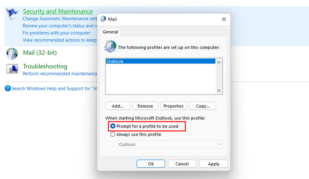Open Fix problems with your computer
Viewport: 309px width, 179px height.
pyautogui.click(x=56, y=33)
